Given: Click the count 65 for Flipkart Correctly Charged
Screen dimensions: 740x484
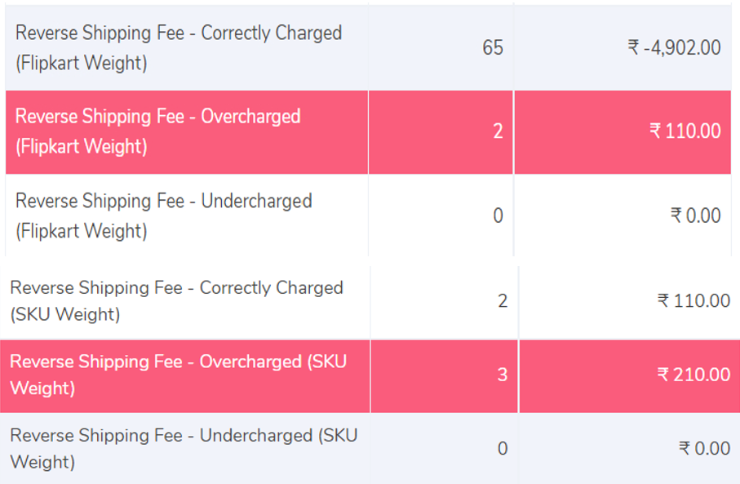Looking at the screenshot, I should coord(493,47).
